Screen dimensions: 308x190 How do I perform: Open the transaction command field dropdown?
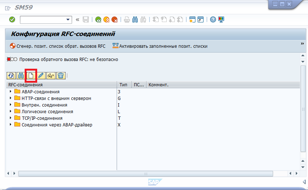pyautogui.click(x=68, y=20)
